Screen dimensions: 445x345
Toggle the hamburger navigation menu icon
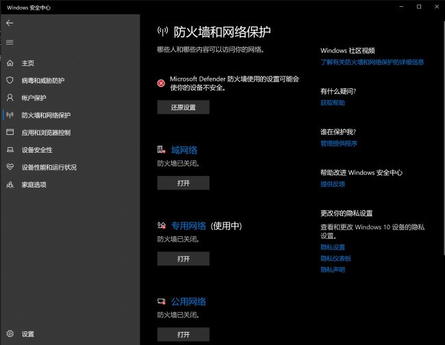pyautogui.click(x=10, y=42)
